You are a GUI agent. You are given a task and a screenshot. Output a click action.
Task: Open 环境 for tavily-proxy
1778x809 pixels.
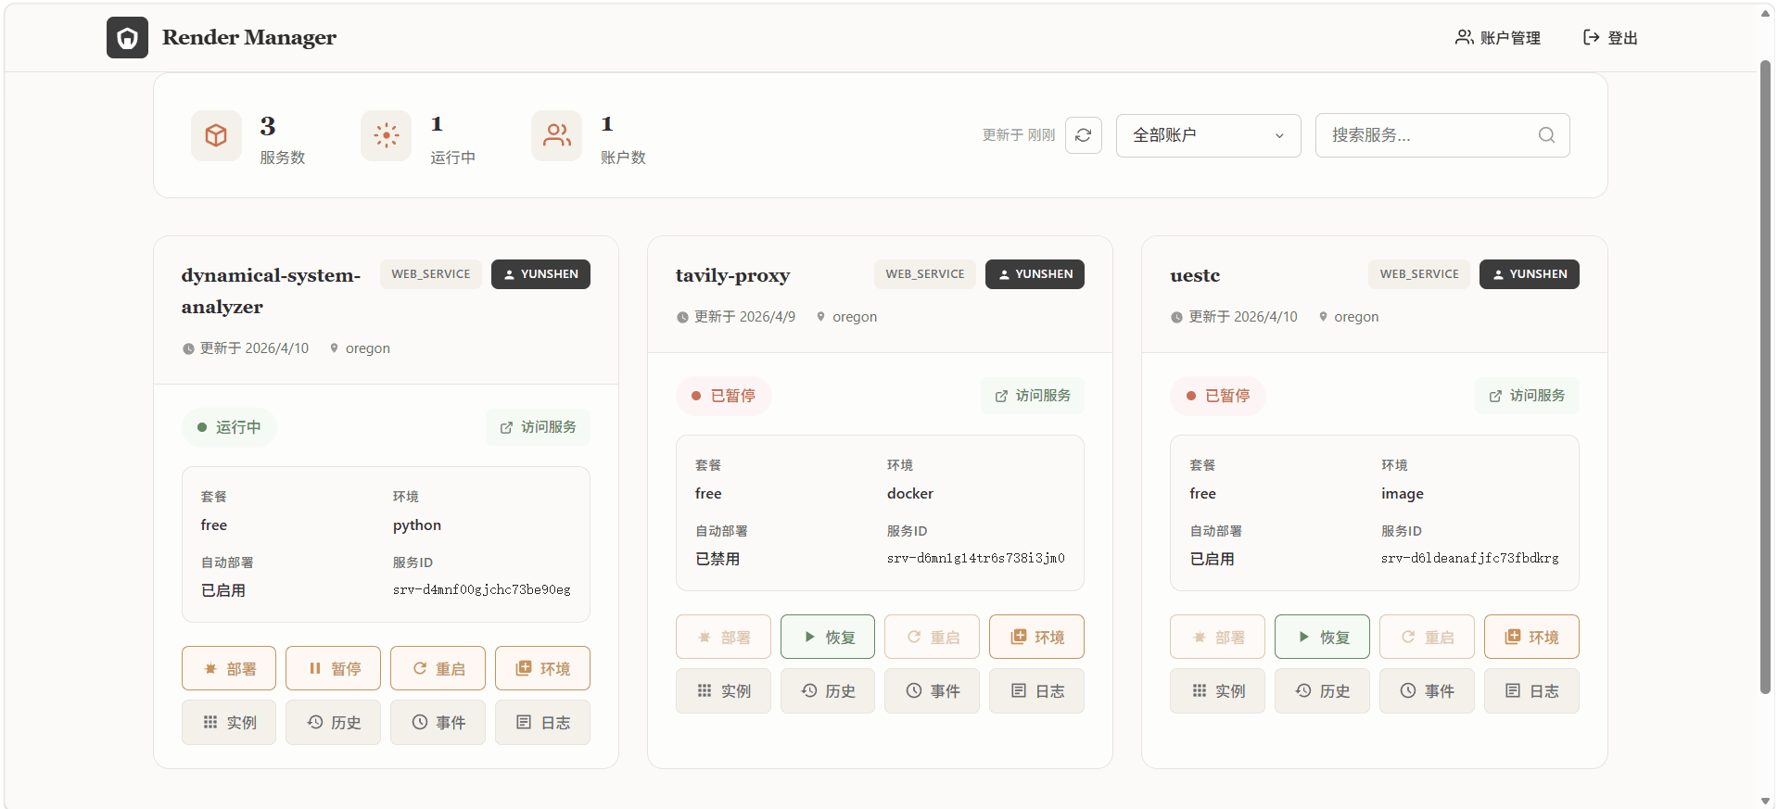point(1037,637)
